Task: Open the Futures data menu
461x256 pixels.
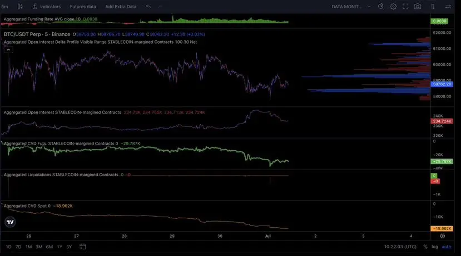Action: (x=83, y=7)
